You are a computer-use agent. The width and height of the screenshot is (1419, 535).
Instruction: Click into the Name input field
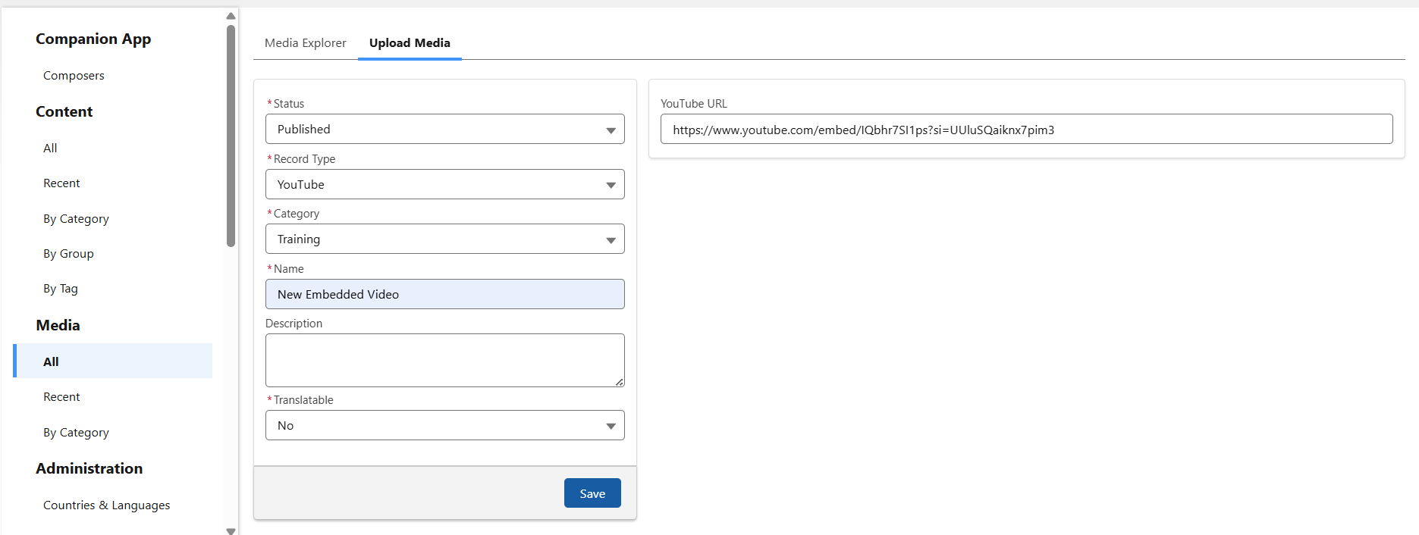tap(444, 294)
